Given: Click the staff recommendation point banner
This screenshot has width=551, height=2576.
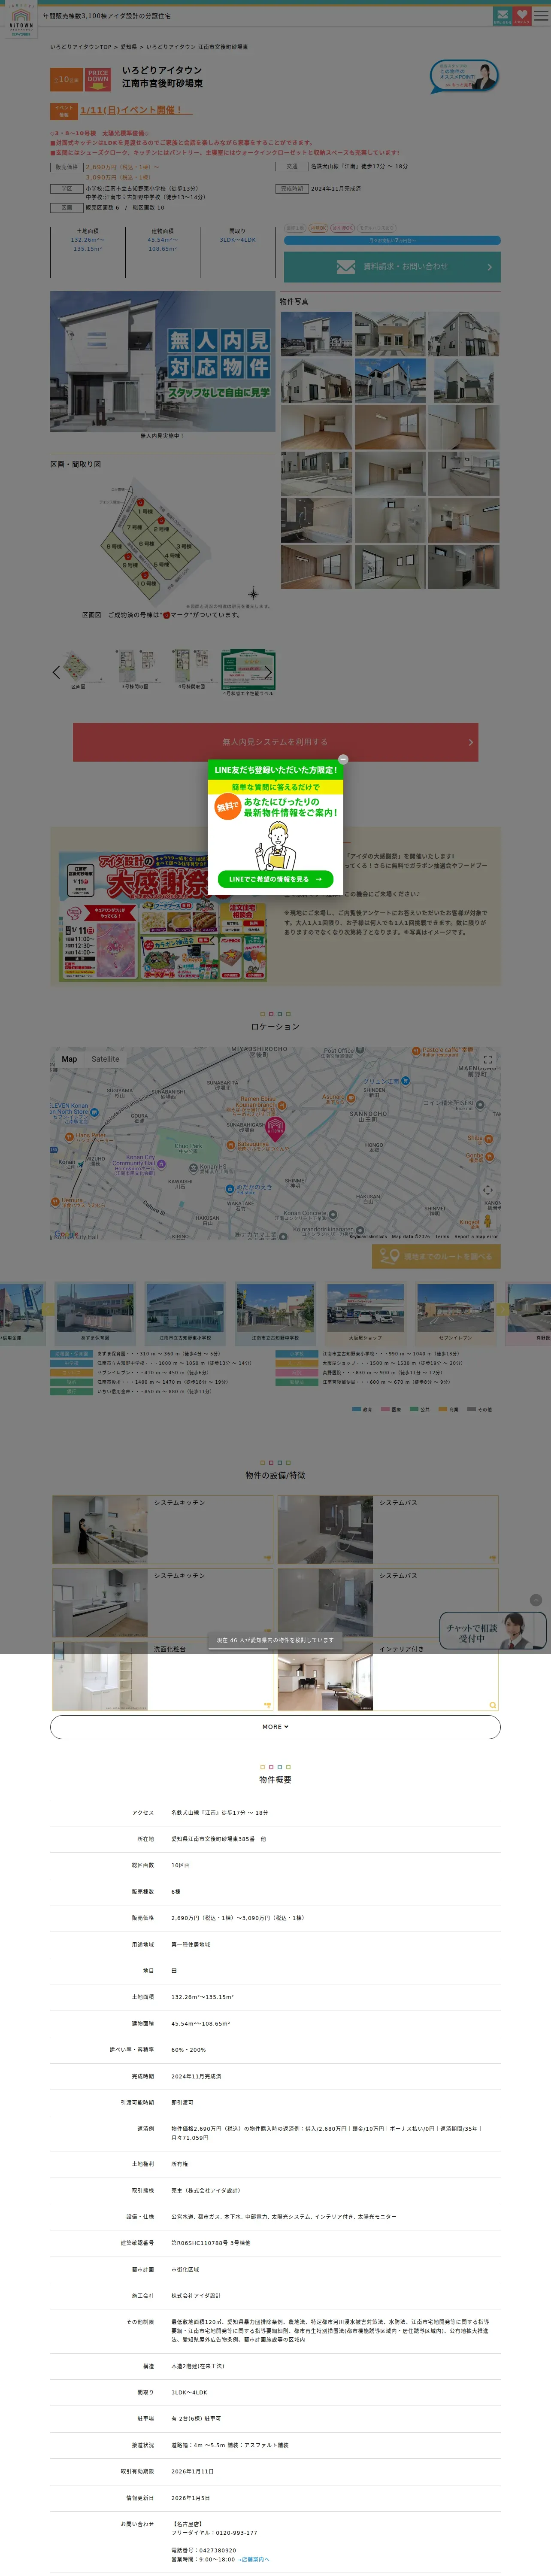Looking at the screenshot, I should (464, 76).
